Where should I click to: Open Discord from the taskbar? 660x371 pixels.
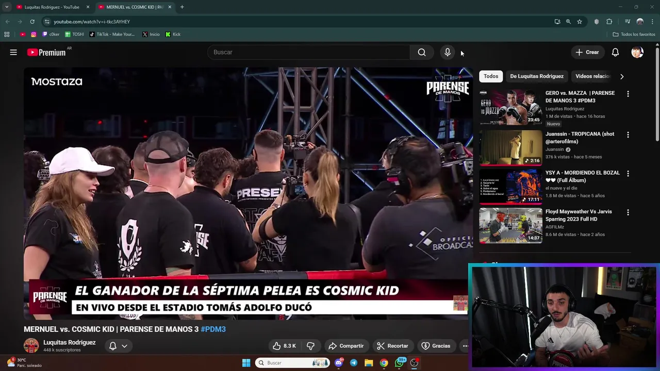[x=338, y=363]
